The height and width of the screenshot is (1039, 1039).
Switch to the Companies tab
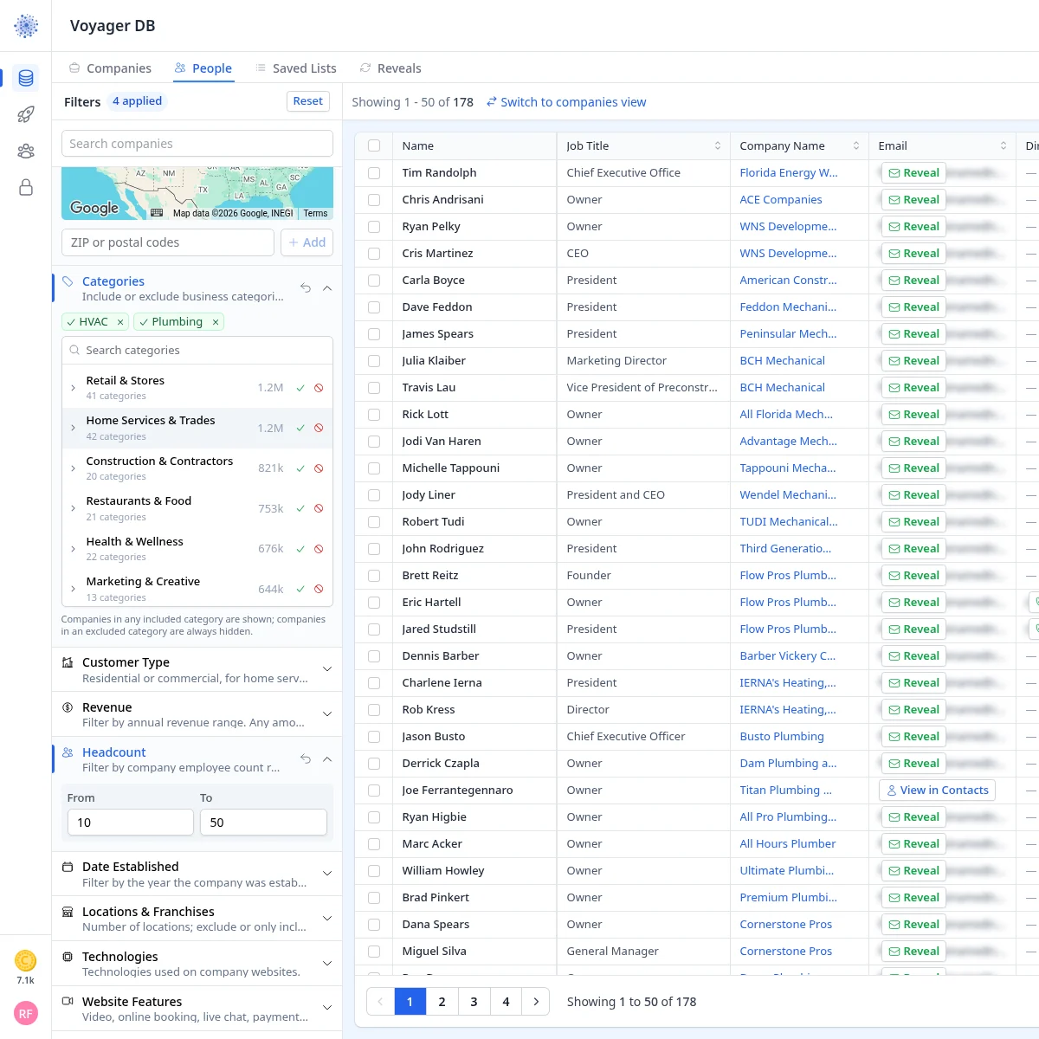tap(110, 68)
